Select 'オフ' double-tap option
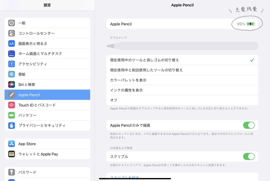Screen dimensions: 270x181 click(x=182, y=100)
